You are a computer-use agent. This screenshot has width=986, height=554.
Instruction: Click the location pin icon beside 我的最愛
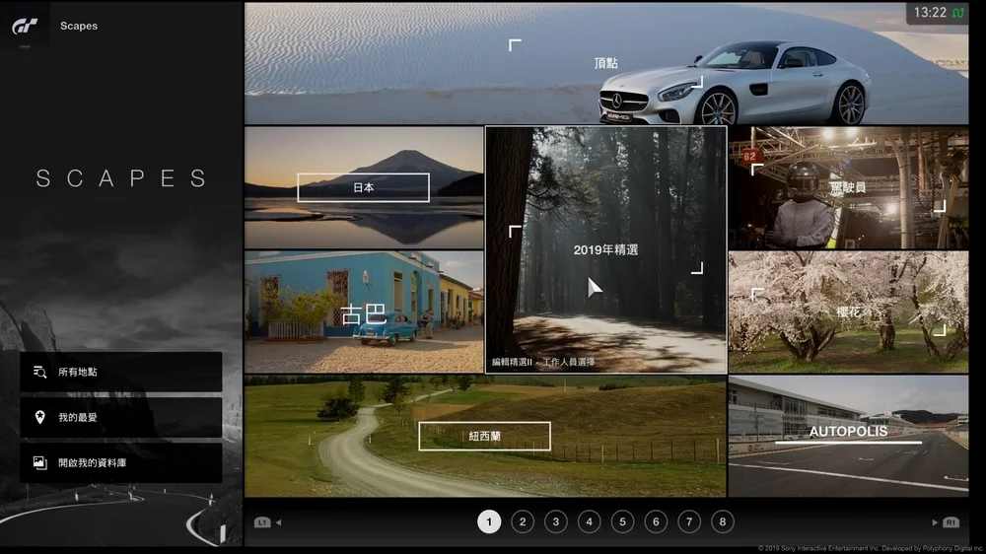click(x=39, y=418)
